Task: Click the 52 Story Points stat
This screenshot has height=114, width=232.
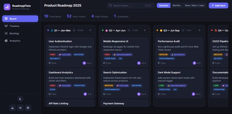Action: click(76, 16)
